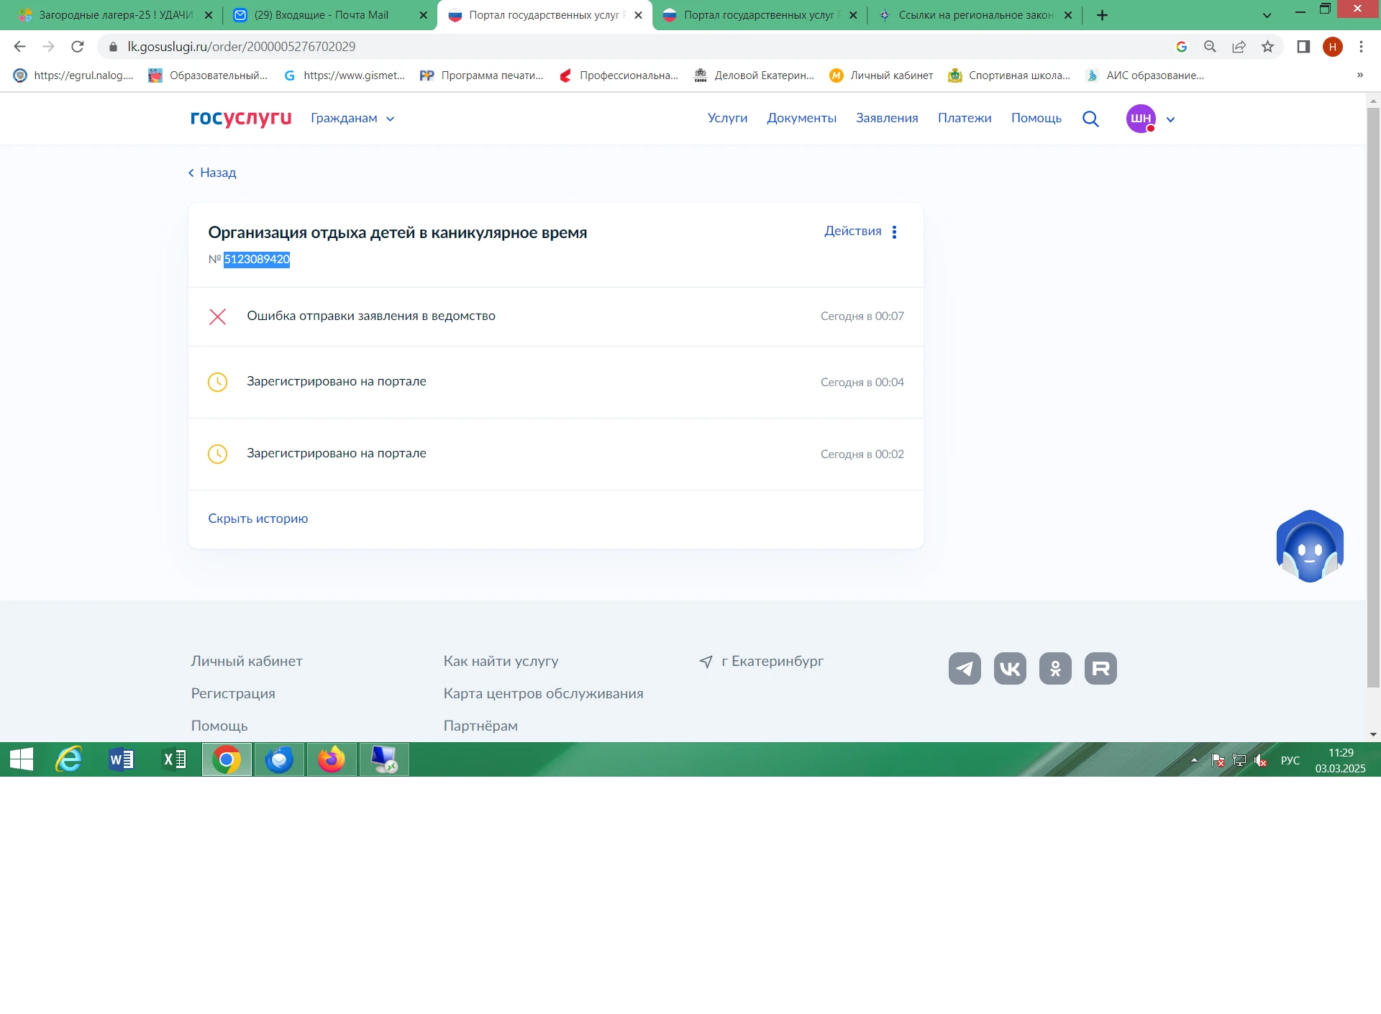Reload the page with refresh icon
Image resolution: width=1381 pixels, height=1014 pixels.
[x=78, y=47]
